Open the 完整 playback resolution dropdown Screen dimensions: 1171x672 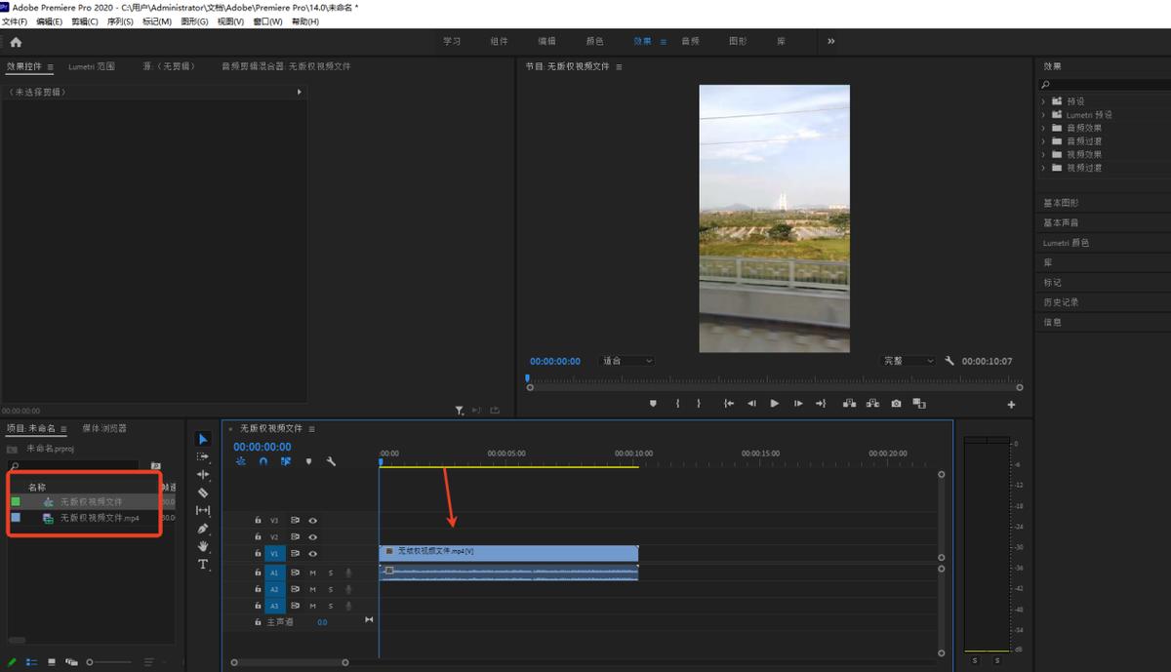pyautogui.click(x=908, y=361)
